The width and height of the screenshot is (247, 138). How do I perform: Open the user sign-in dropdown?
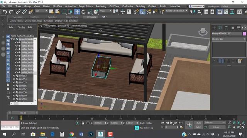(x=196, y=7)
